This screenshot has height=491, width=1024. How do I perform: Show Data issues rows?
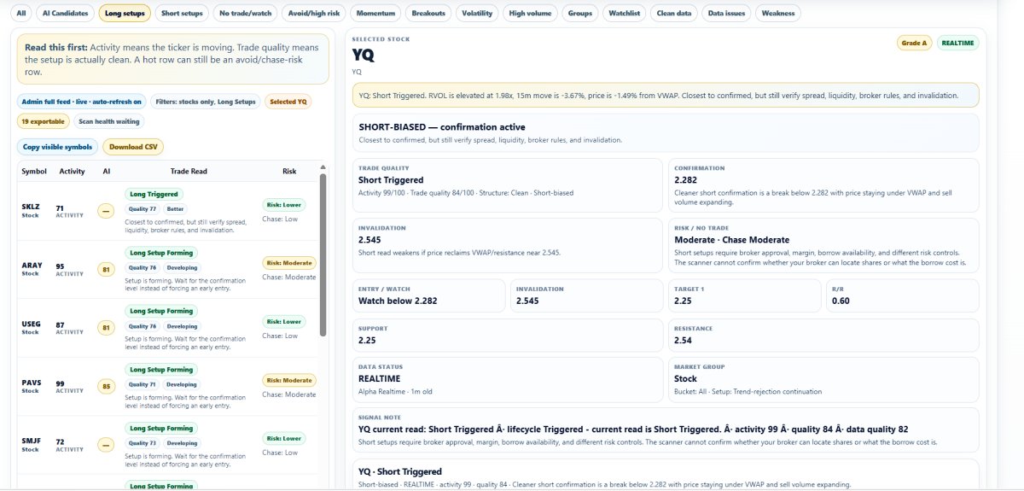click(x=726, y=13)
